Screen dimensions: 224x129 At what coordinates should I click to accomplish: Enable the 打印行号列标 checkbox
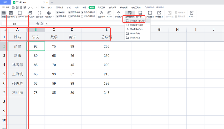82,16
